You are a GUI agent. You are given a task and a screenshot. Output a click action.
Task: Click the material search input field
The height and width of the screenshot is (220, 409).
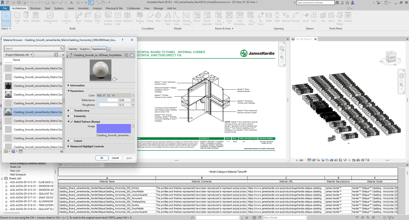[x=32, y=49]
